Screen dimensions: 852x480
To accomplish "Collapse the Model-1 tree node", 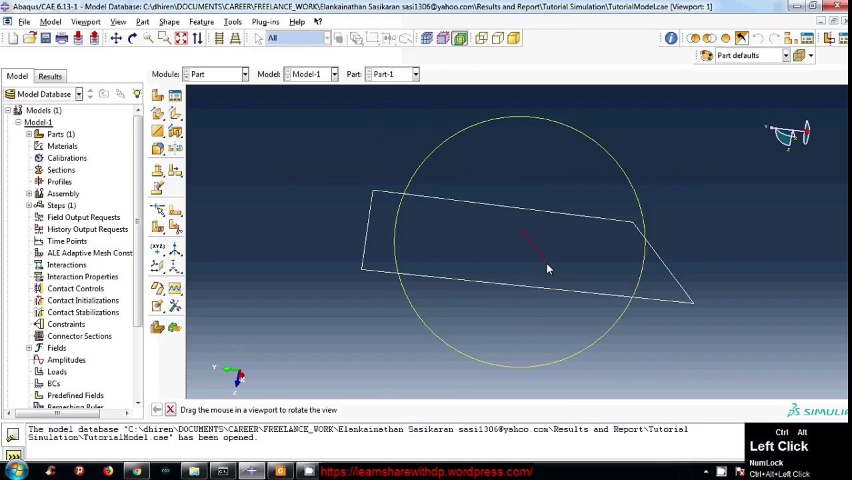I will click(19, 123).
